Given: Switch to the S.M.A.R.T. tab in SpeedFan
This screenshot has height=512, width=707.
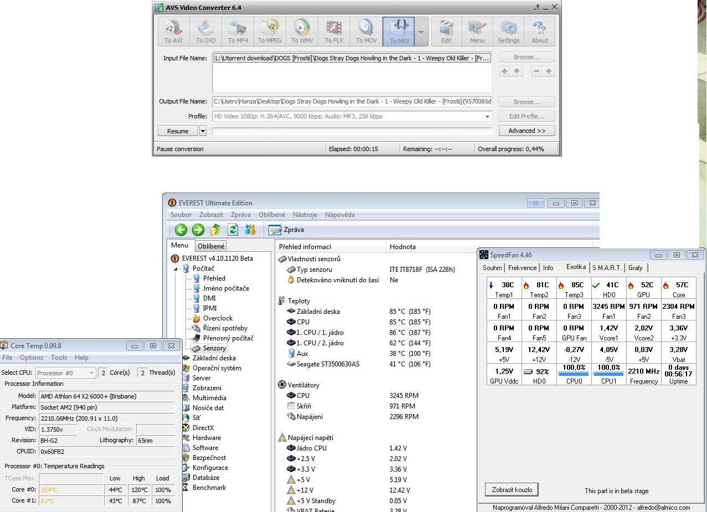Looking at the screenshot, I should coord(607,268).
